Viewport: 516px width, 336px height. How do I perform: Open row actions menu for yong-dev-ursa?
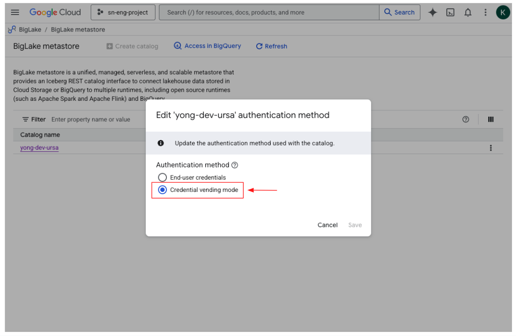[x=490, y=148]
